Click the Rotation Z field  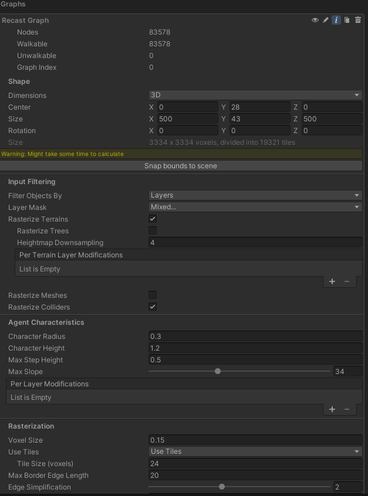(x=332, y=130)
